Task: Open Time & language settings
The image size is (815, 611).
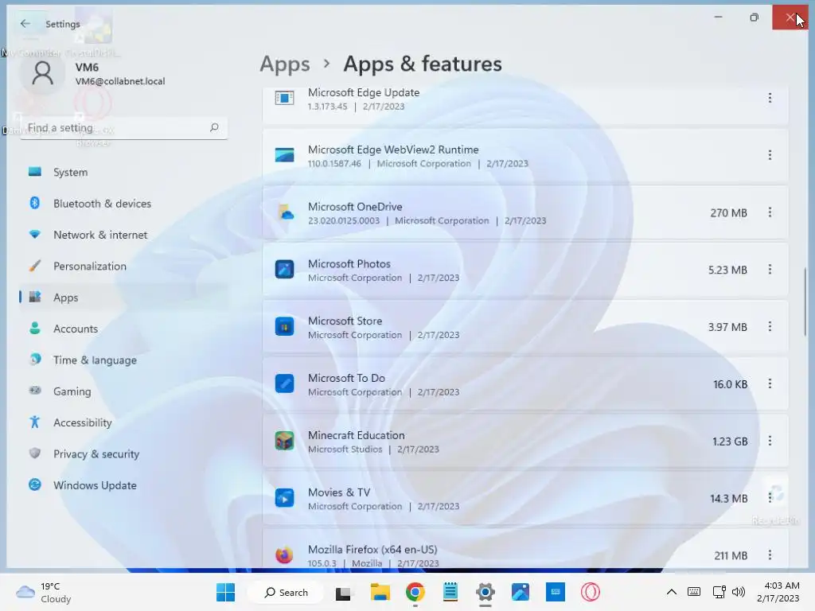Action: click(123, 360)
